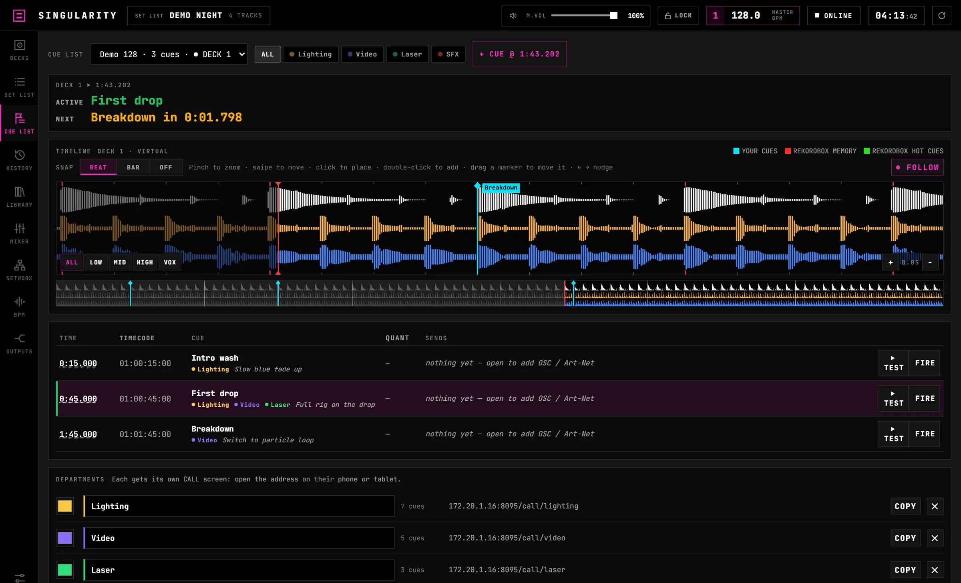Toggle Follow mode on timeline
The height and width of the screenshot is (583, 961).
tap(917, 167)
